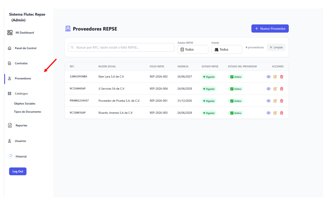The width and height of the screenshot is (328, 199).
Task: Click the building icon beside Proveedores REPSE
Action: [68, 29]
